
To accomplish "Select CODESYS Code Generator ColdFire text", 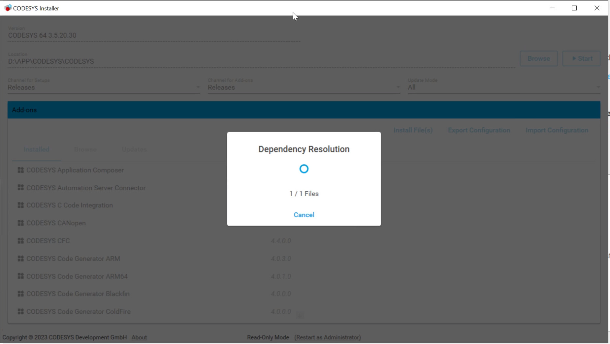I will tap(79, 311).
